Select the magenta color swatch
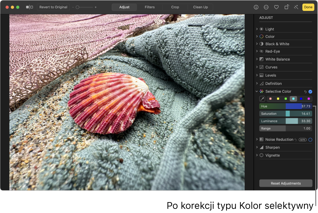The width and height of the screenshot is (318, 213). click(309, 99)
